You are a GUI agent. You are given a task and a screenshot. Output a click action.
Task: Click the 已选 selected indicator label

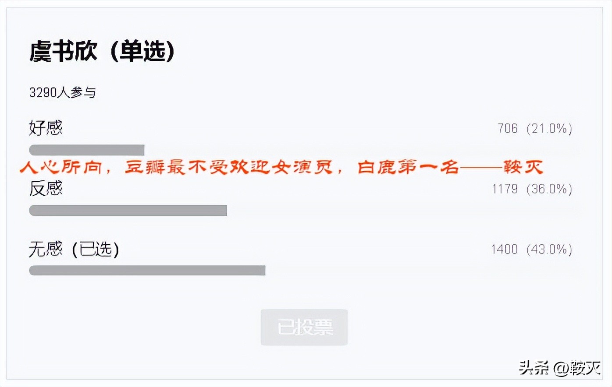click(97, 249)
